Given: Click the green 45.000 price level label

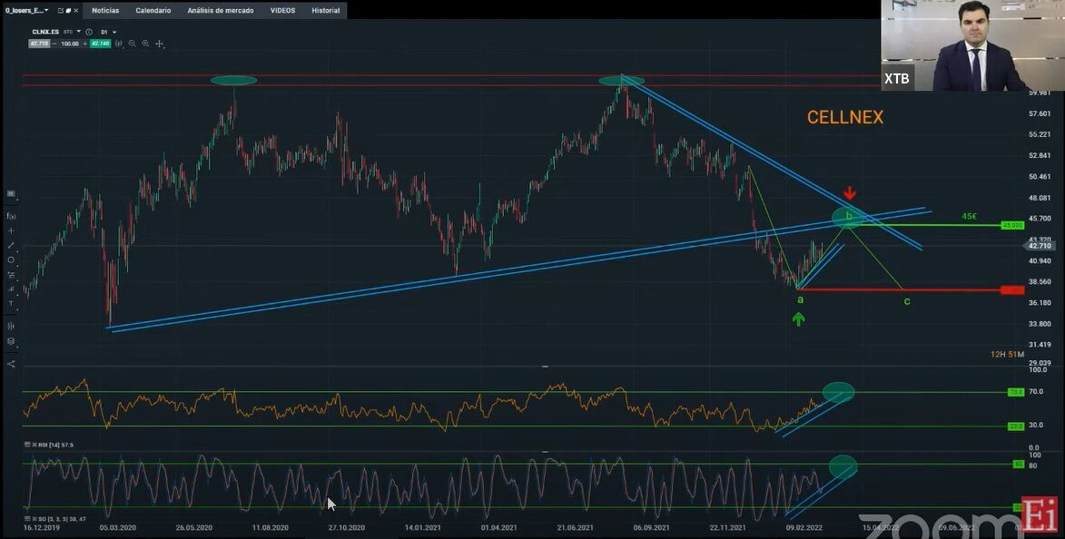Looking at the screenshot, I should (1012, 225).
